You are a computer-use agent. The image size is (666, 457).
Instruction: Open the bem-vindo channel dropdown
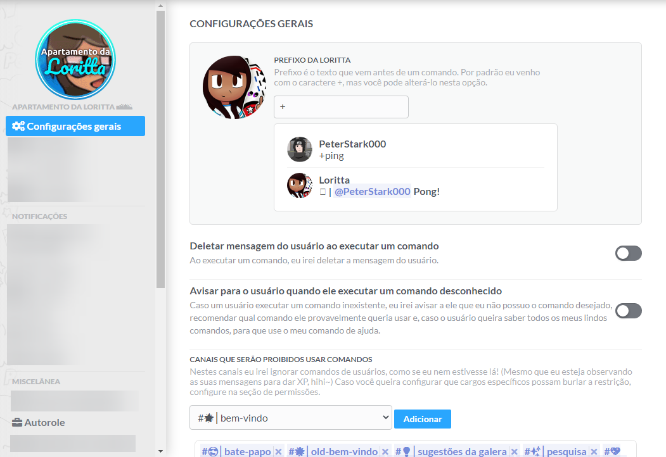[x=290, y=418]
